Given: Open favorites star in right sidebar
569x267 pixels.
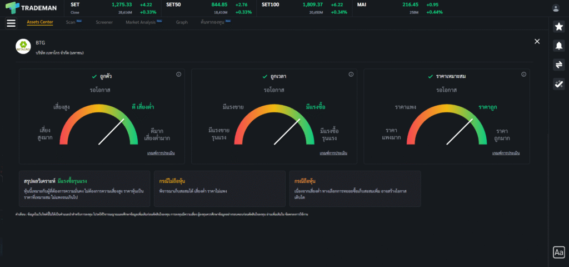Looking at the screenshot, I should tap(559, 26).
